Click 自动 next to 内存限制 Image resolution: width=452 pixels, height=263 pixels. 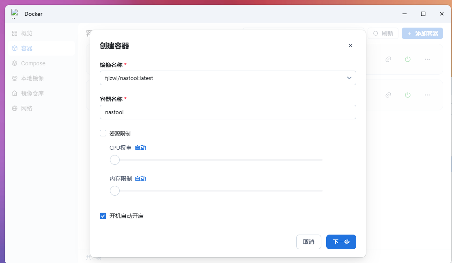click(140, 179)
